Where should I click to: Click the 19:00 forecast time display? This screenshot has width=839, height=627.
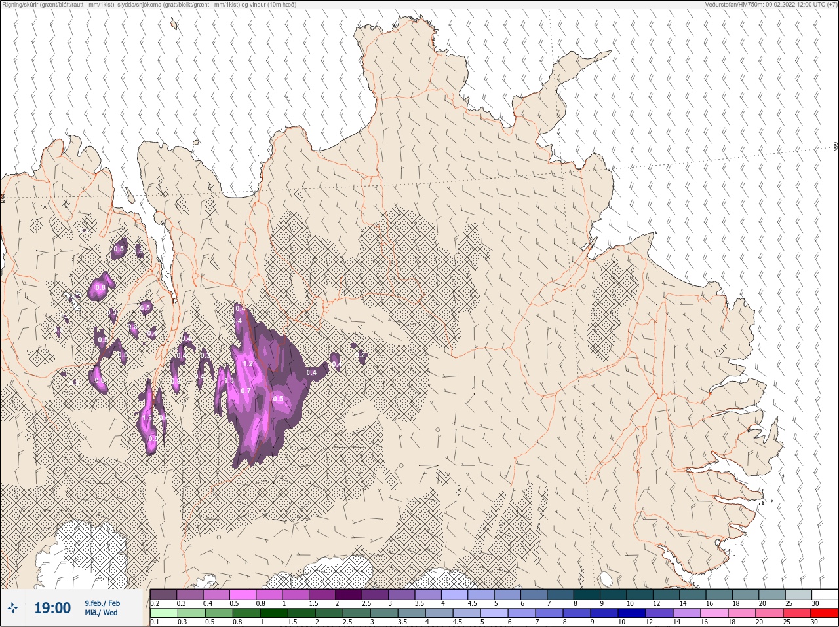pos(52,609)
